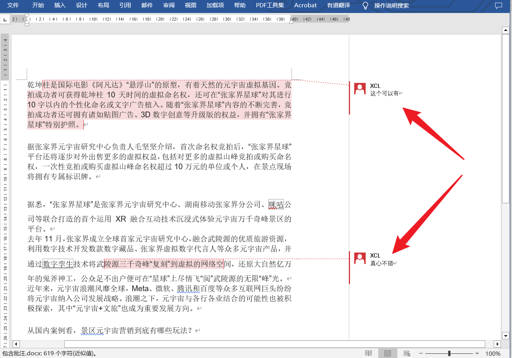The image size is (512, 358).
Task: Open the 审阅 ribbon tab
Action: tap(168, 5)
